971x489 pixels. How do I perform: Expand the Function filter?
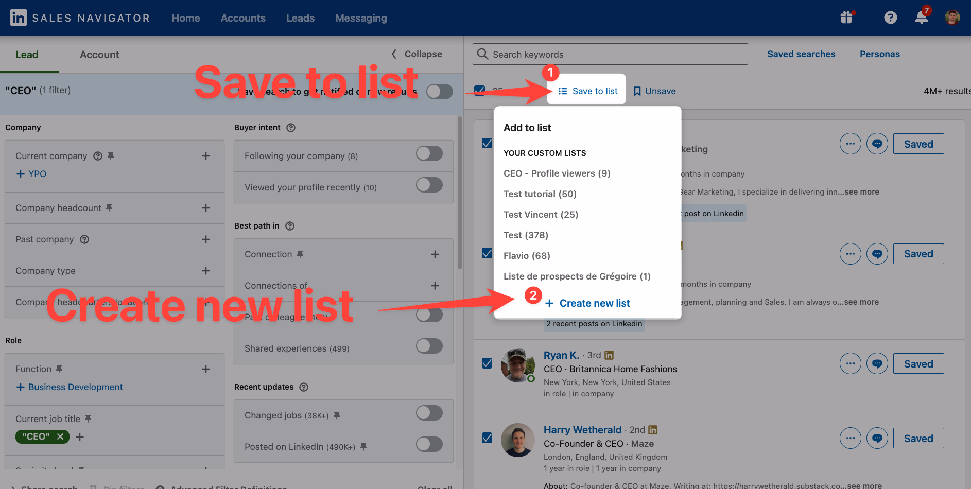click(x=206, y=369)
